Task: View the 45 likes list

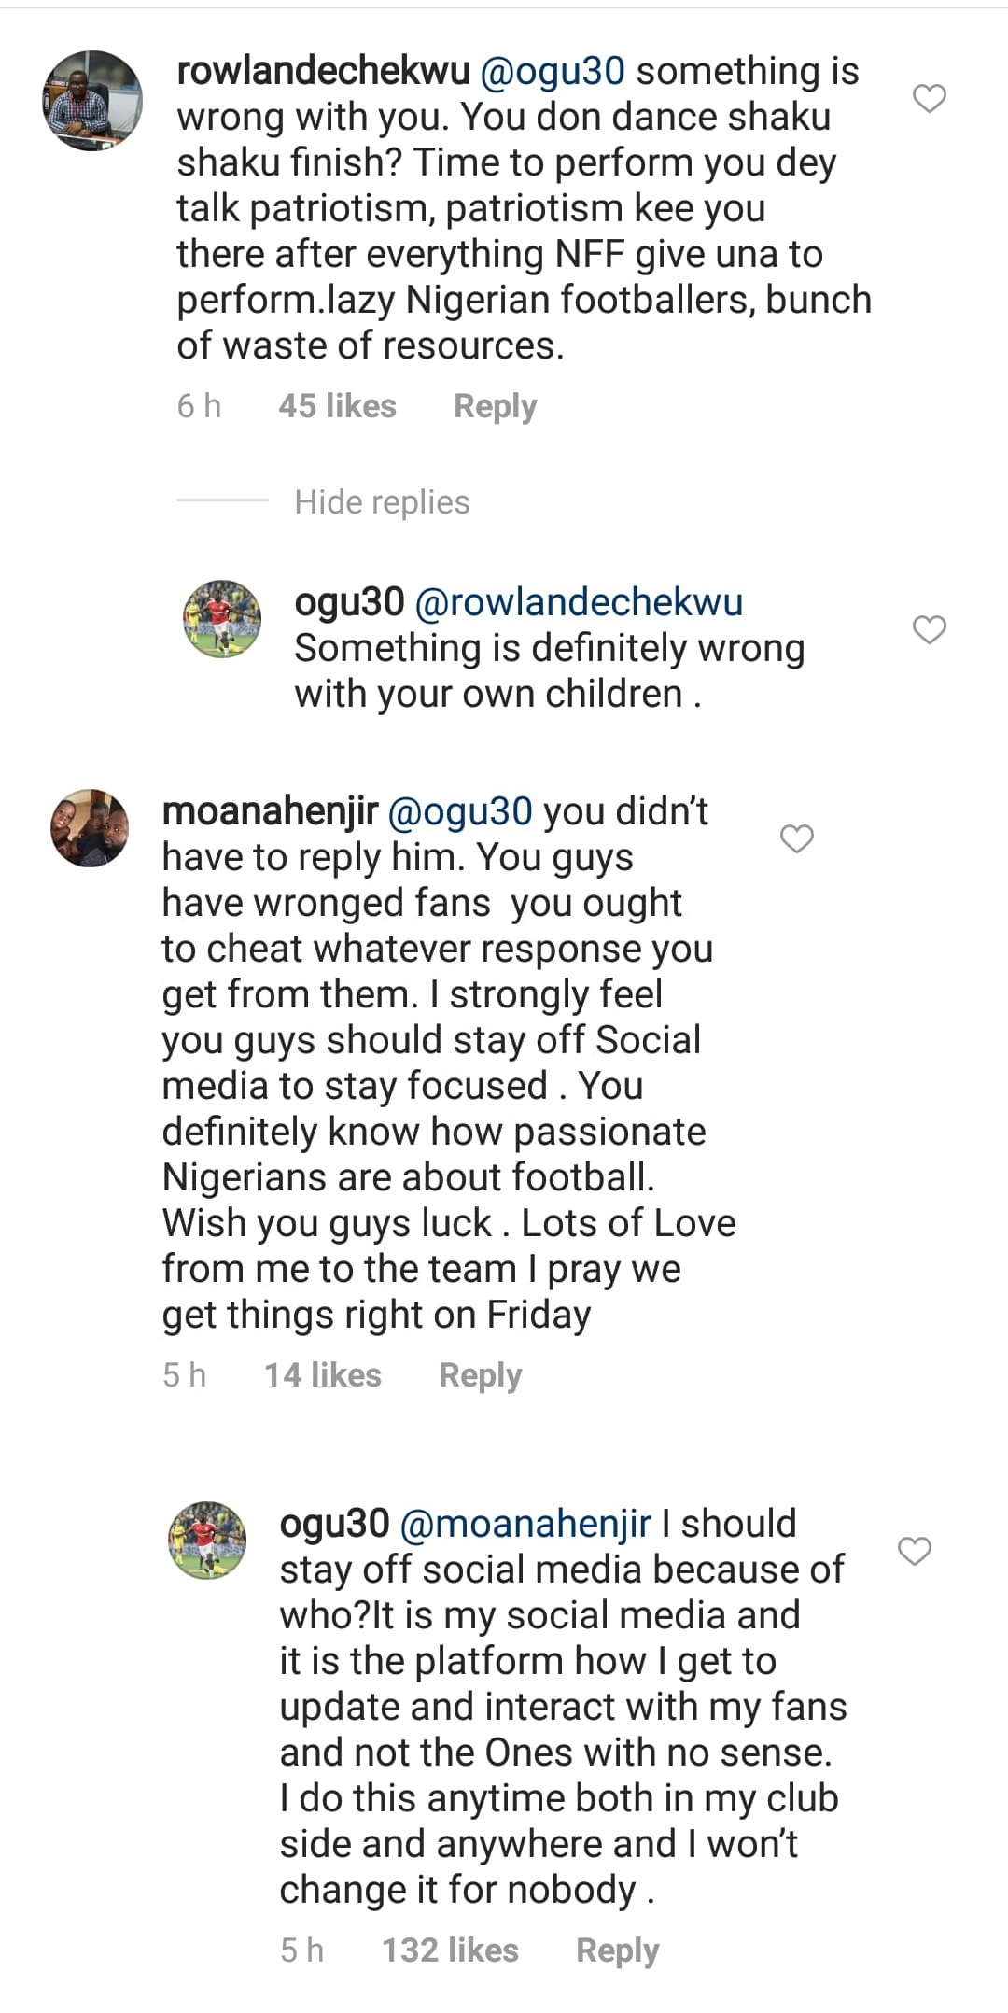Action: [x=337, y=406]
